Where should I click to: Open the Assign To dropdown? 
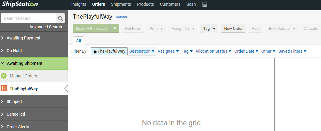183,29
